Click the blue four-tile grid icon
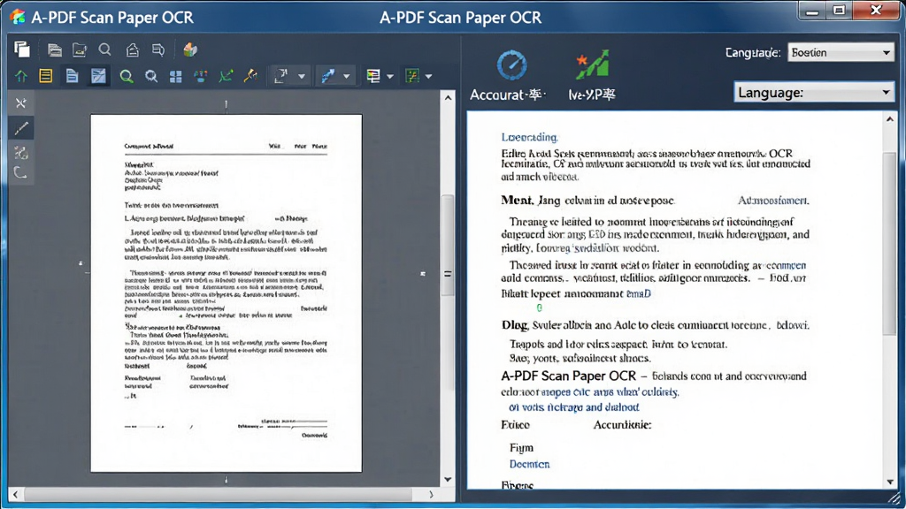906x509 pixels. 176,76
